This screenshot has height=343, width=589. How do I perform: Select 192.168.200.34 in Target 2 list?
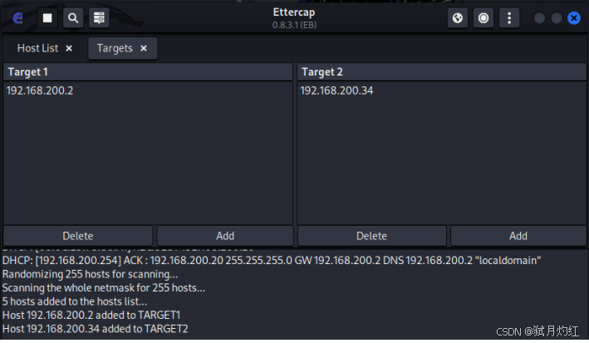pos(441,91)
